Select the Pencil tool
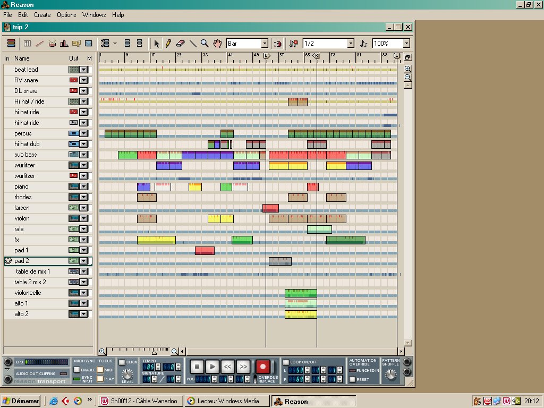Image resolution: width=544 pixels, height=408 pixels. coord(168,44)
